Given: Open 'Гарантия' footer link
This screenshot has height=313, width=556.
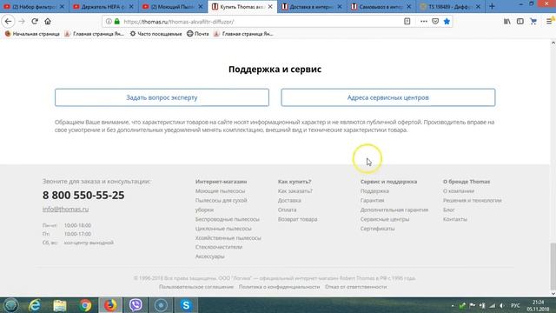Looking at the screenshot, I should click(x=373, y=201).
